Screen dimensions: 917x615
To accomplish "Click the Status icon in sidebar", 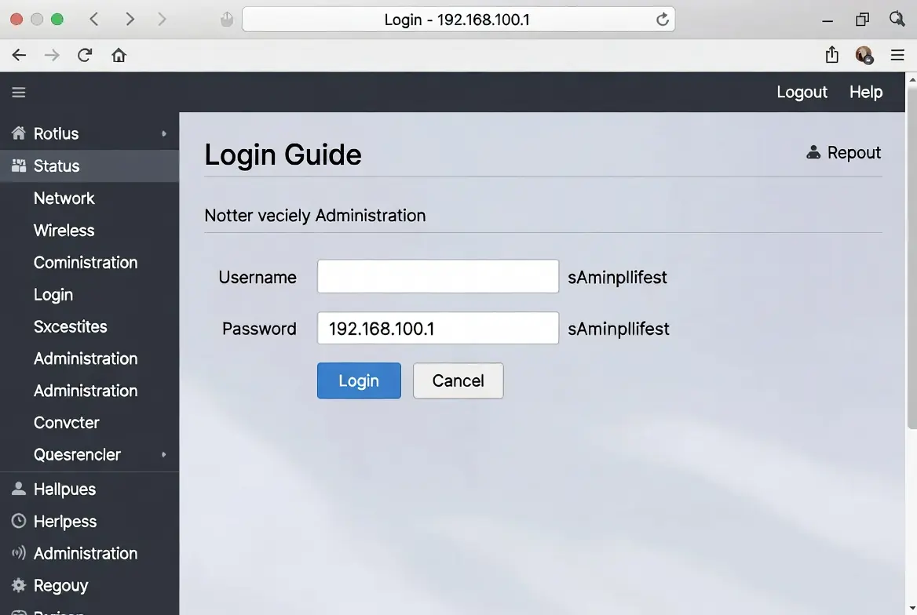I will tap(19, 166).
